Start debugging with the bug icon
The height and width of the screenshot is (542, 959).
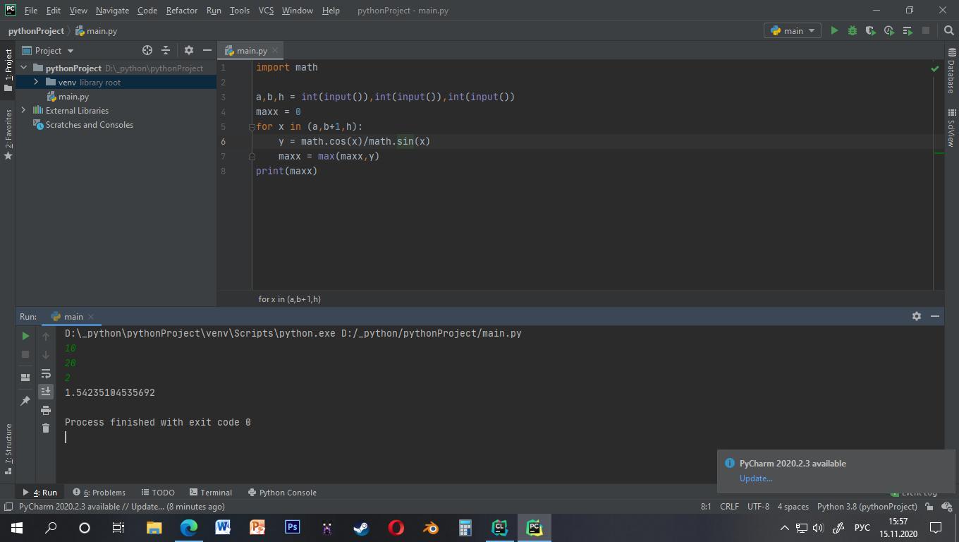click(853, 30)
